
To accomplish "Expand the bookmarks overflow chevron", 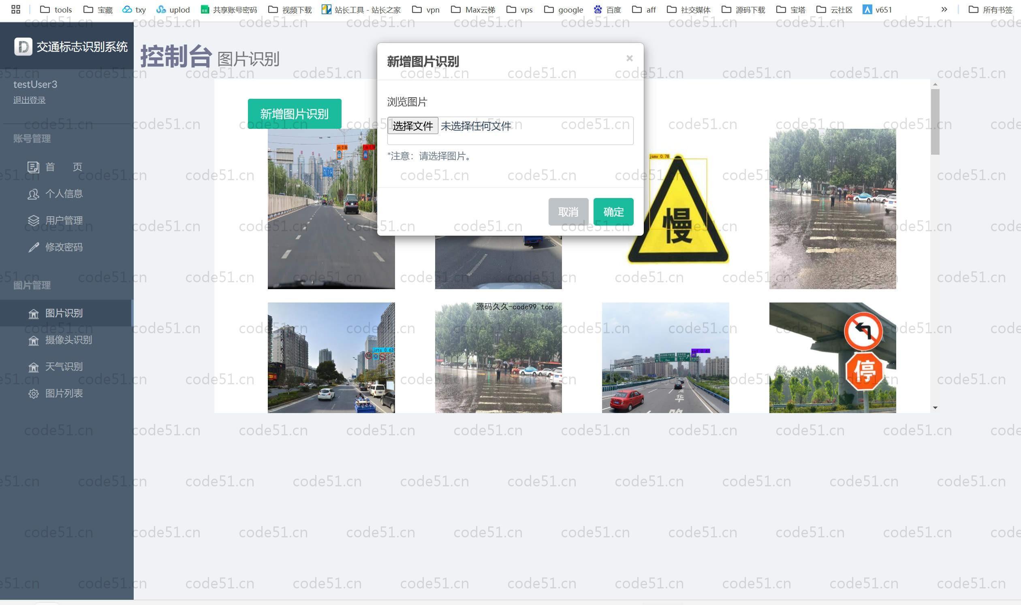I will pyautogui.click(x=944, y=9).
